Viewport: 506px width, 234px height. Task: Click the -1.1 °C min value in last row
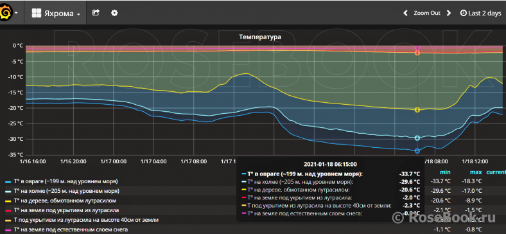[x=442, y=230]
